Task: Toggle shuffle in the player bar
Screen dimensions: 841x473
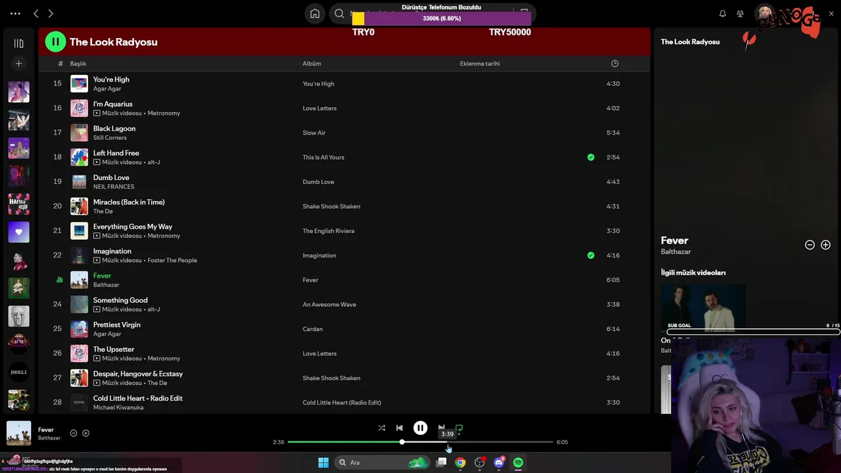Action: 382,428
